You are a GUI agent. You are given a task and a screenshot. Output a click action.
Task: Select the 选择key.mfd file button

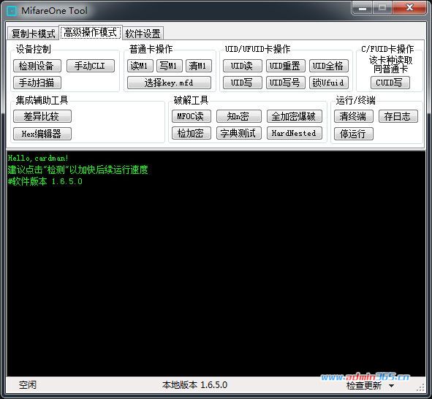tap(169, 83)
